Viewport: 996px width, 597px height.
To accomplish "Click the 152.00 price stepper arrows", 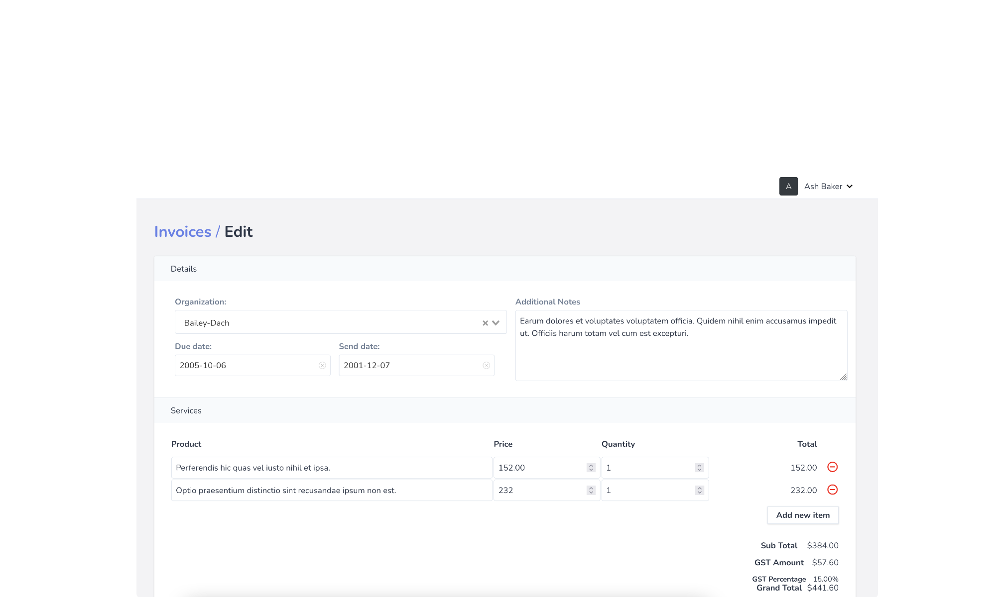I will pyautogui.click(x=591, y=468).
